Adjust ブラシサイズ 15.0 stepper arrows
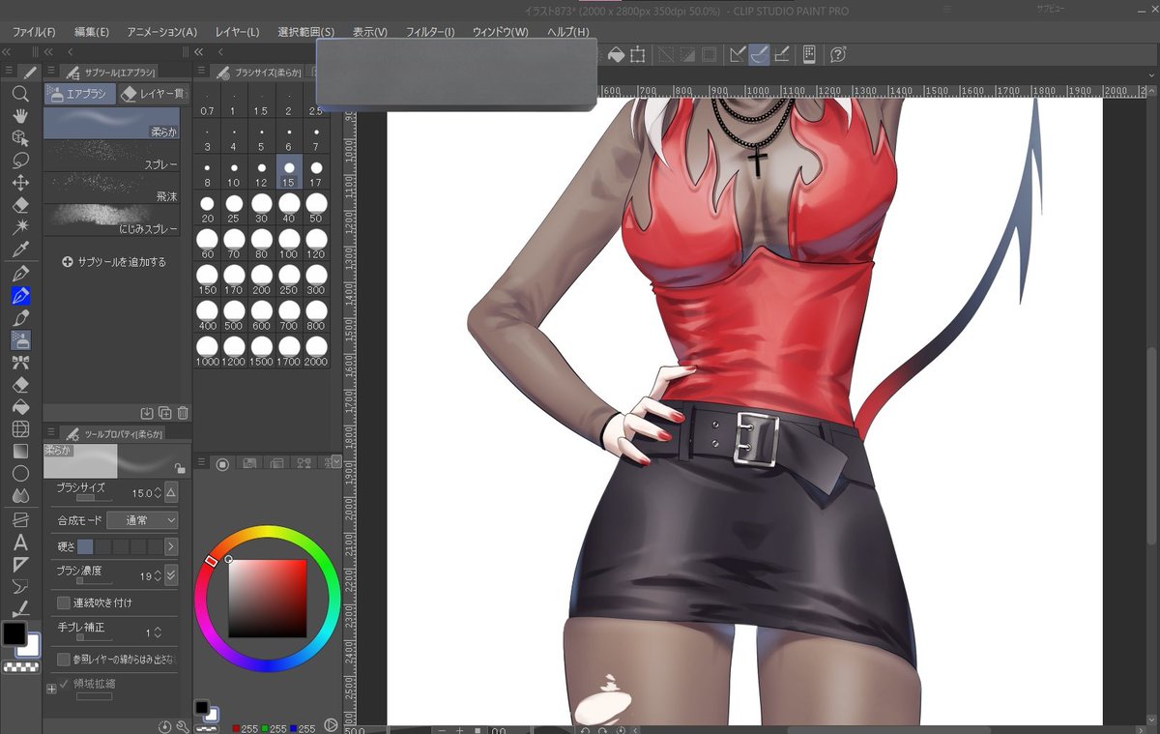1160x734 pixels. click(158, 493)
